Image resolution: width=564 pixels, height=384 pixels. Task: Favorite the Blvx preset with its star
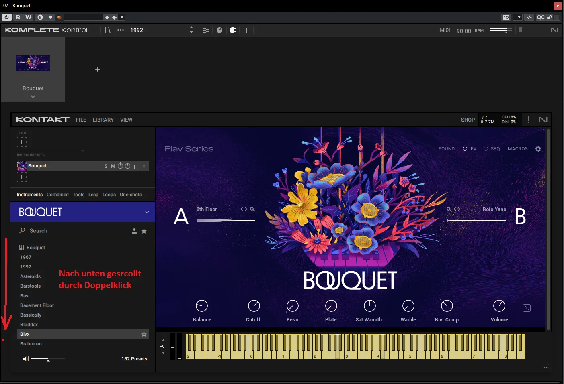[x=144, y=334]
